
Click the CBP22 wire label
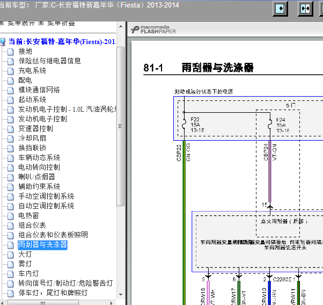coord(179,152)
